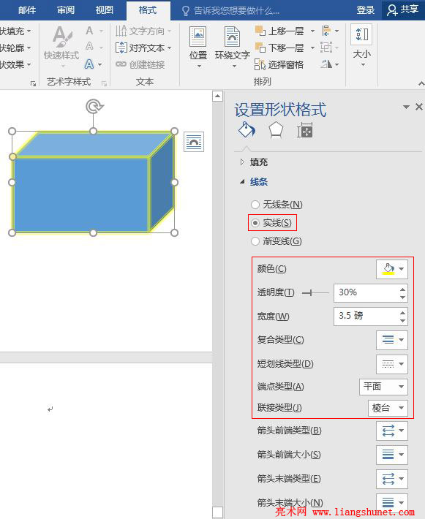Click the rotation handle above the cube

click(x=94, y=107)
